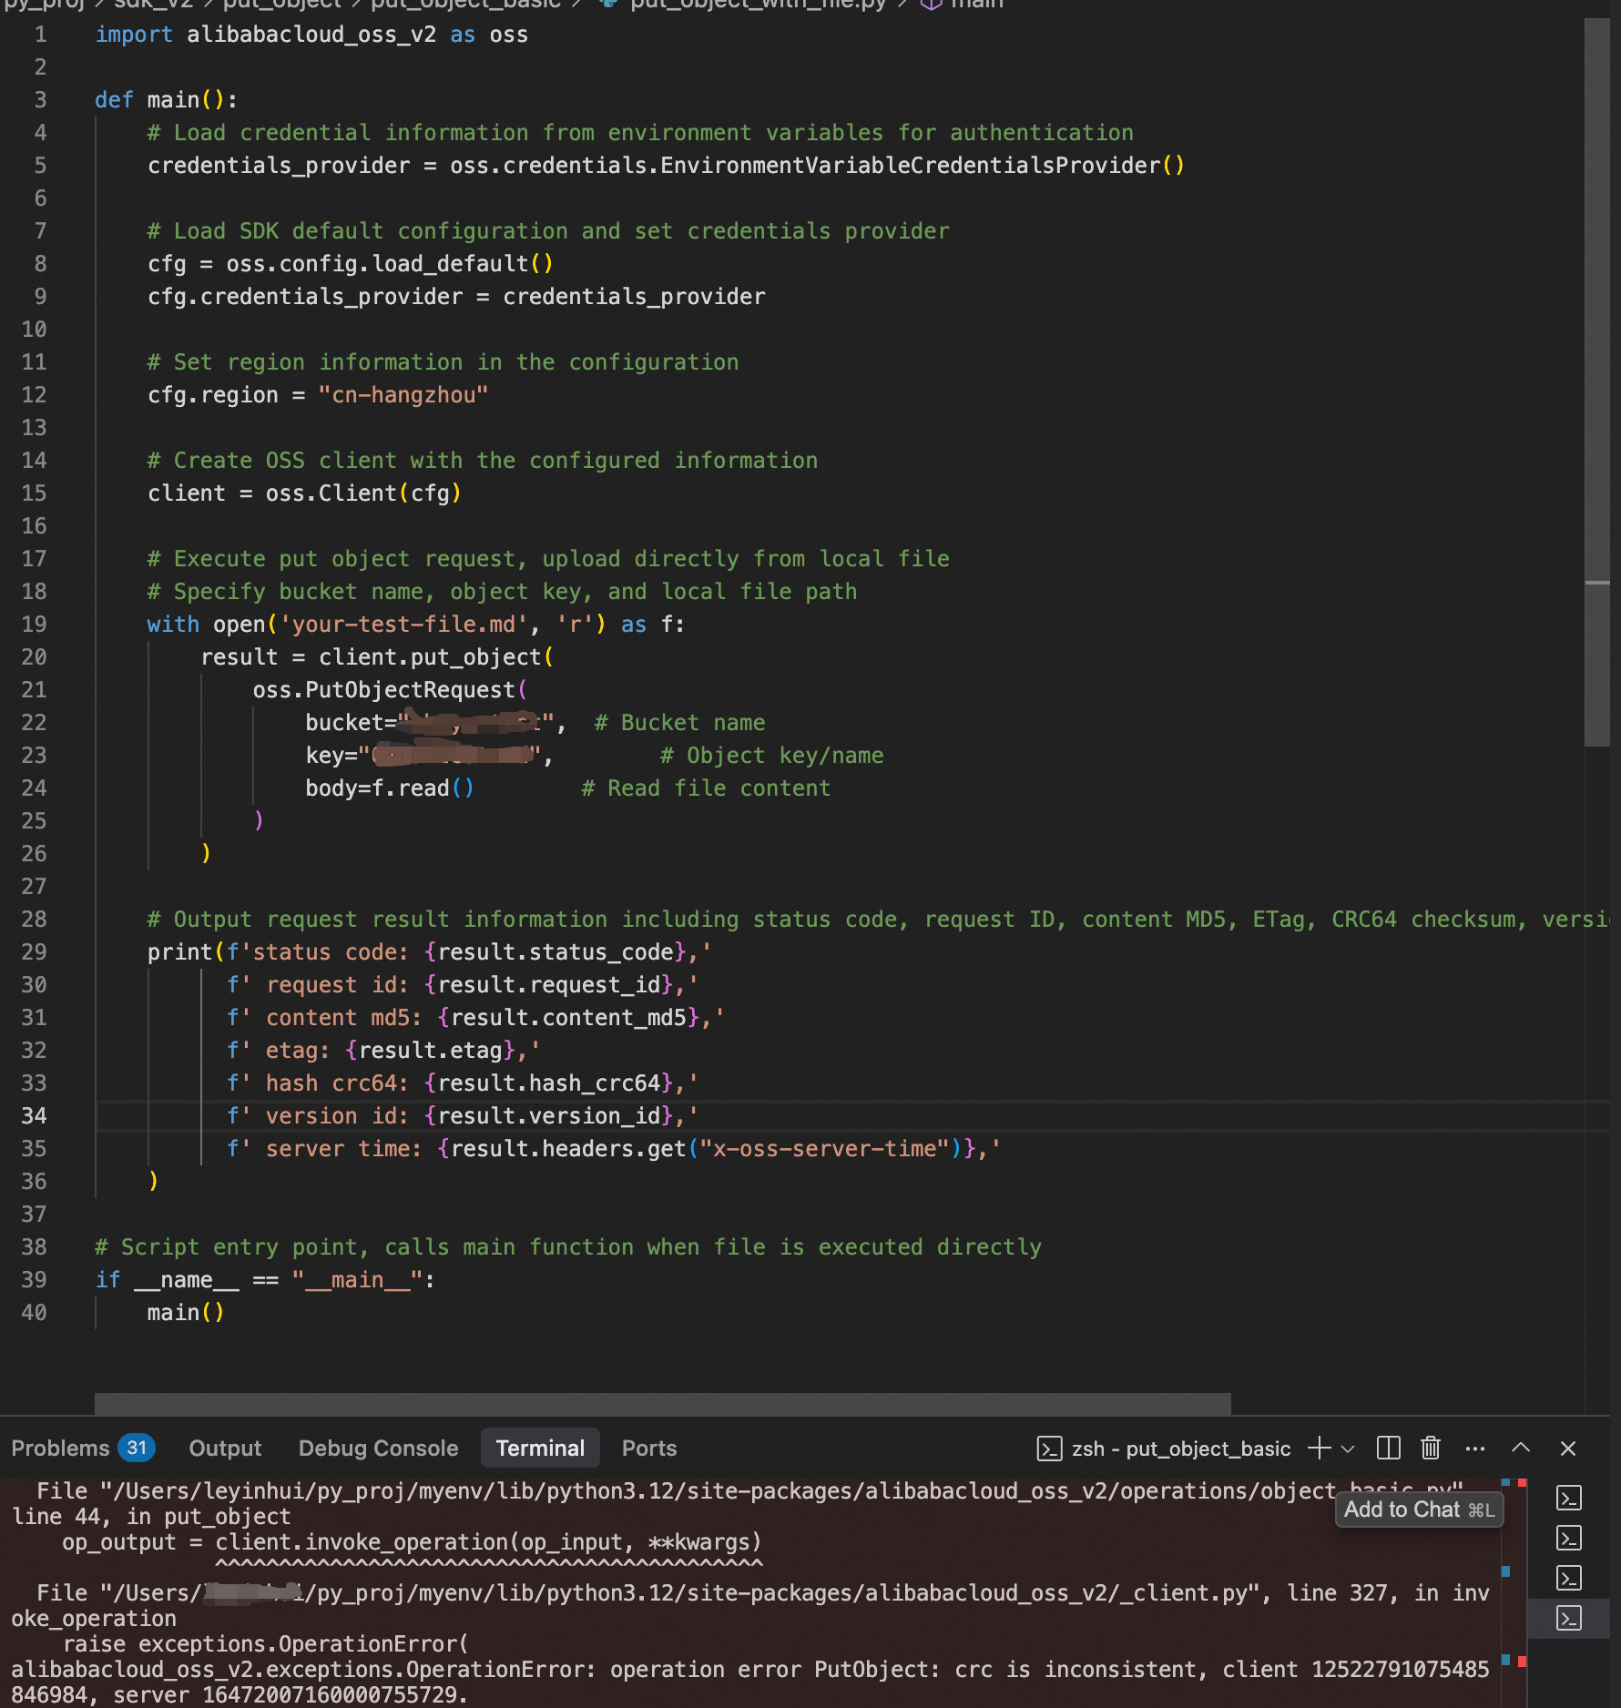Image resolution: width=1621 pixels, height=1708 pixels.
Task: Open the Ports tab
Action: click(x=649, y=1449)
